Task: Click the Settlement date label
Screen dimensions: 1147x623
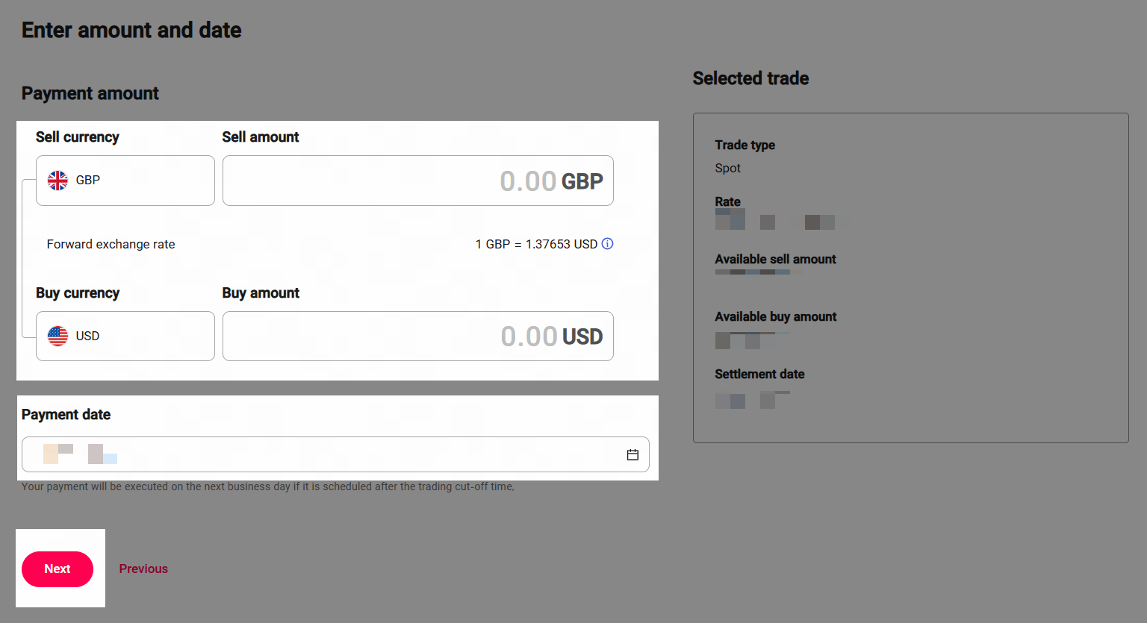Action: [x=759, y=374]
